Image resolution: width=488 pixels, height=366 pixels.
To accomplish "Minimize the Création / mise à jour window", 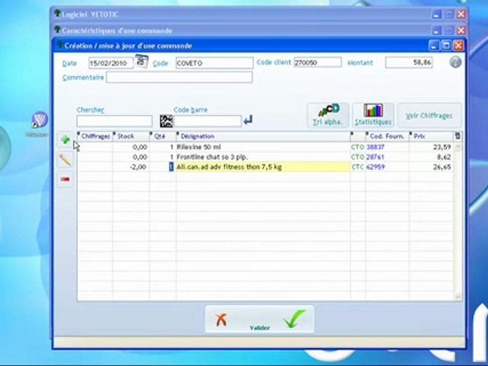I will click(434, 45).
